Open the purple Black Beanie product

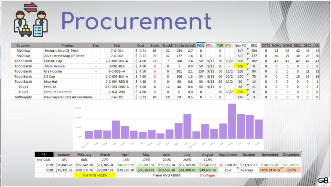pos(55,66)
